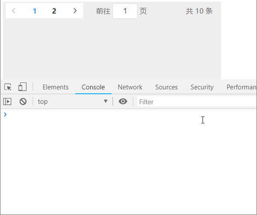Open the top JavaScript context dropdown
Image resolution: width=257 pixels, height=215 pixels.
(x=73, y=102)
